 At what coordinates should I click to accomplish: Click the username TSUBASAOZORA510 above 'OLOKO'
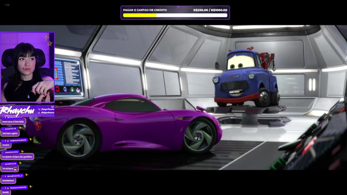(18, 140)
